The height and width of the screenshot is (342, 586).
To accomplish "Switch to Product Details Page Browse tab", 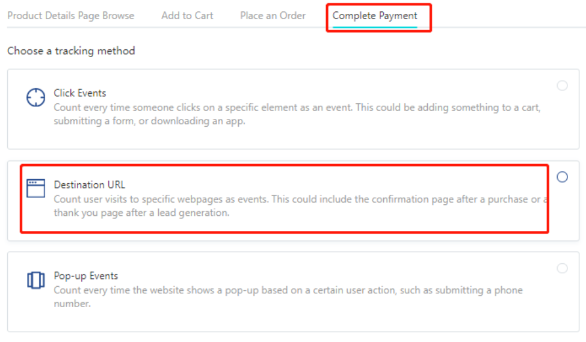I will pyautogui.click(x=70, y=16).
